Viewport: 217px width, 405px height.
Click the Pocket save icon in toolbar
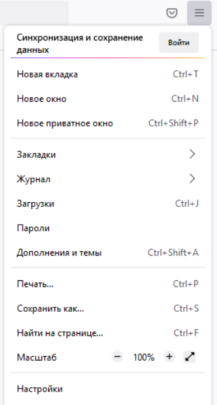coord(172,13)
